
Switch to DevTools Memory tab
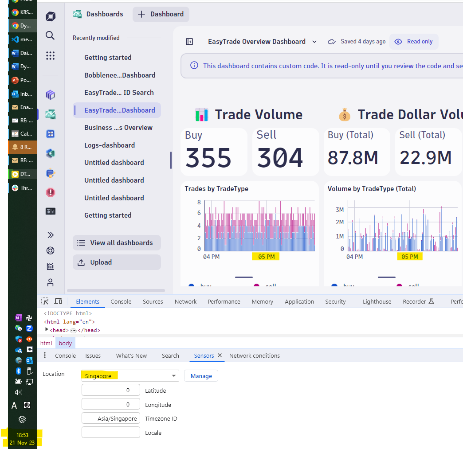click(262, 302)
